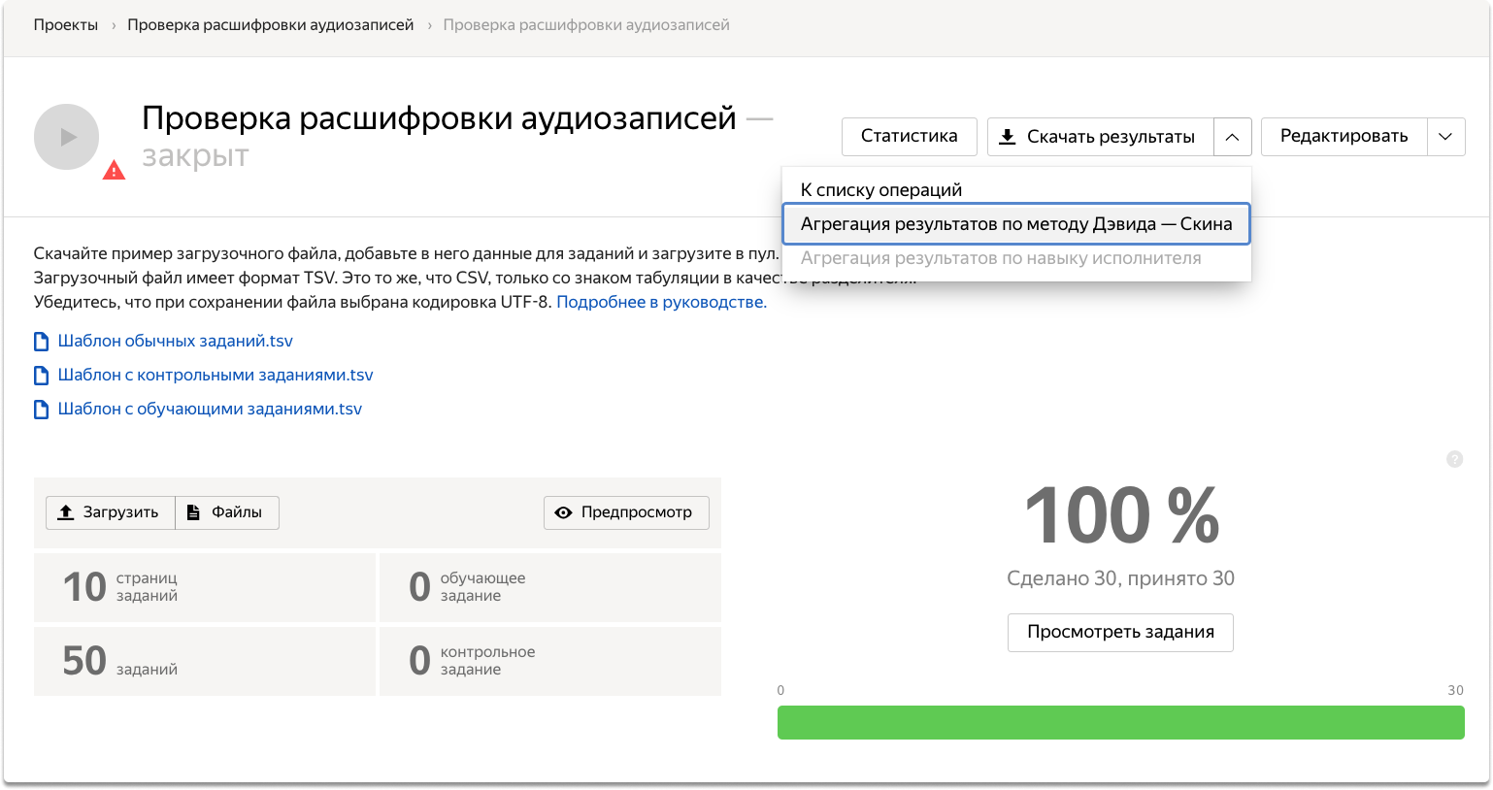Click the Загрузить upload button
The width and height of the screenshot is (1493, 790).
click(110, 512)
